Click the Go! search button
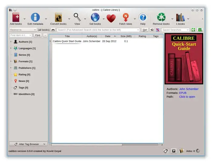The image size is (212, 163). [x=145, y=30]
